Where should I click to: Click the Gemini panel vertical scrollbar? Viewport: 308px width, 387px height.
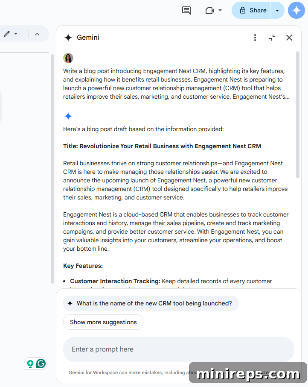click(298, 114)
